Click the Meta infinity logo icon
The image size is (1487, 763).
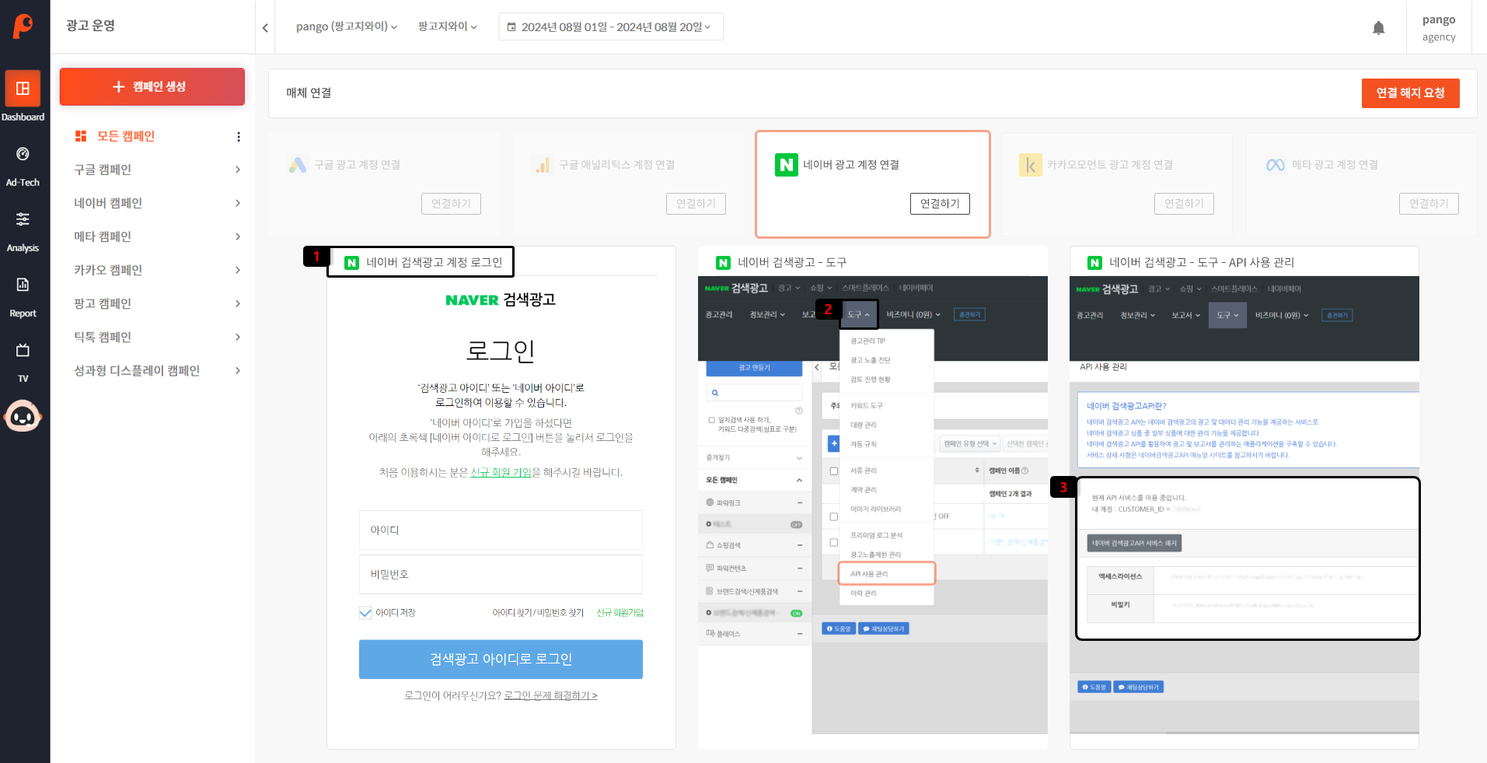[x=1276, y=165]
